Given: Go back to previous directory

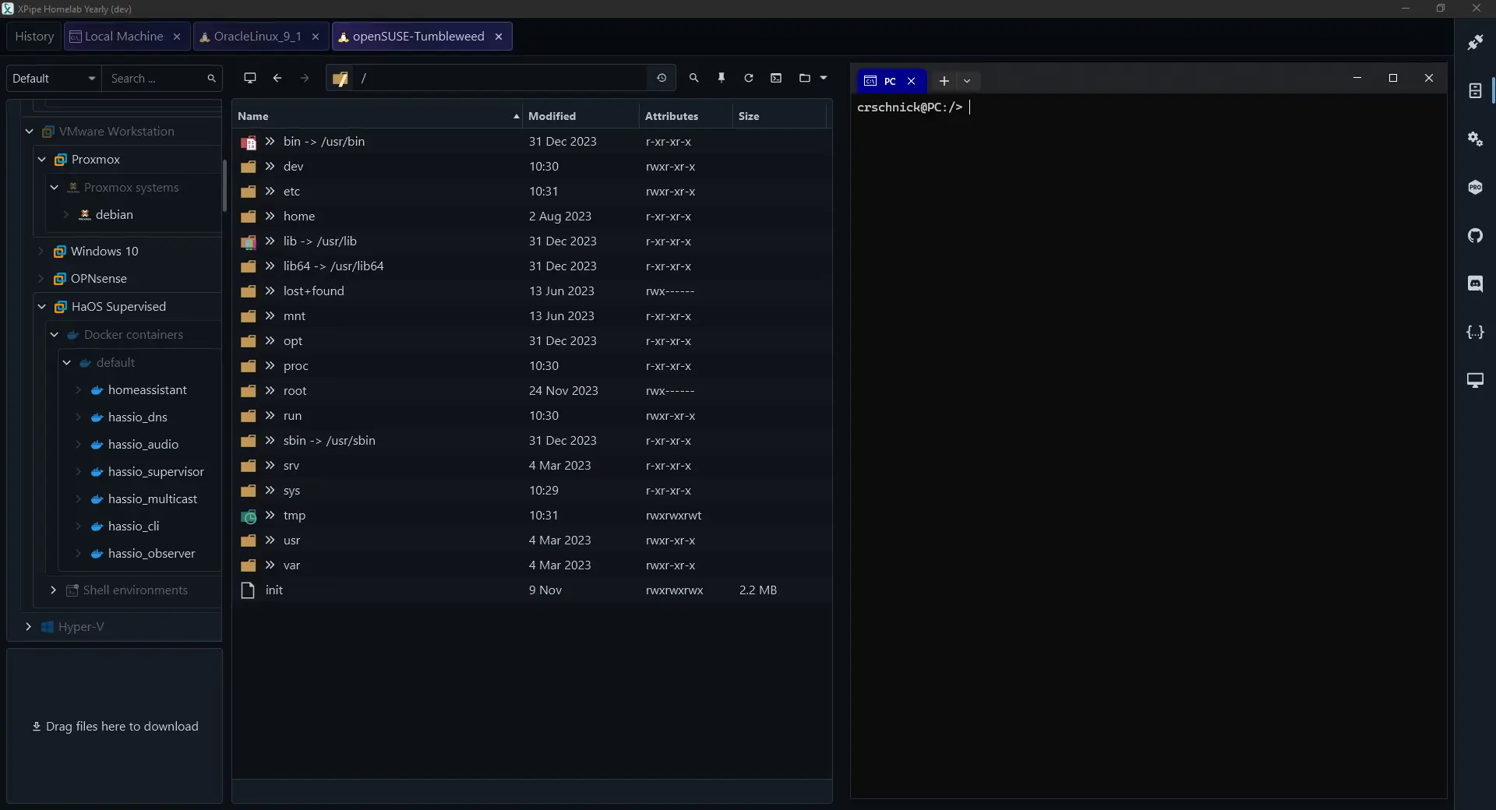Looking at the screenshot, I should tap(277, 78).
